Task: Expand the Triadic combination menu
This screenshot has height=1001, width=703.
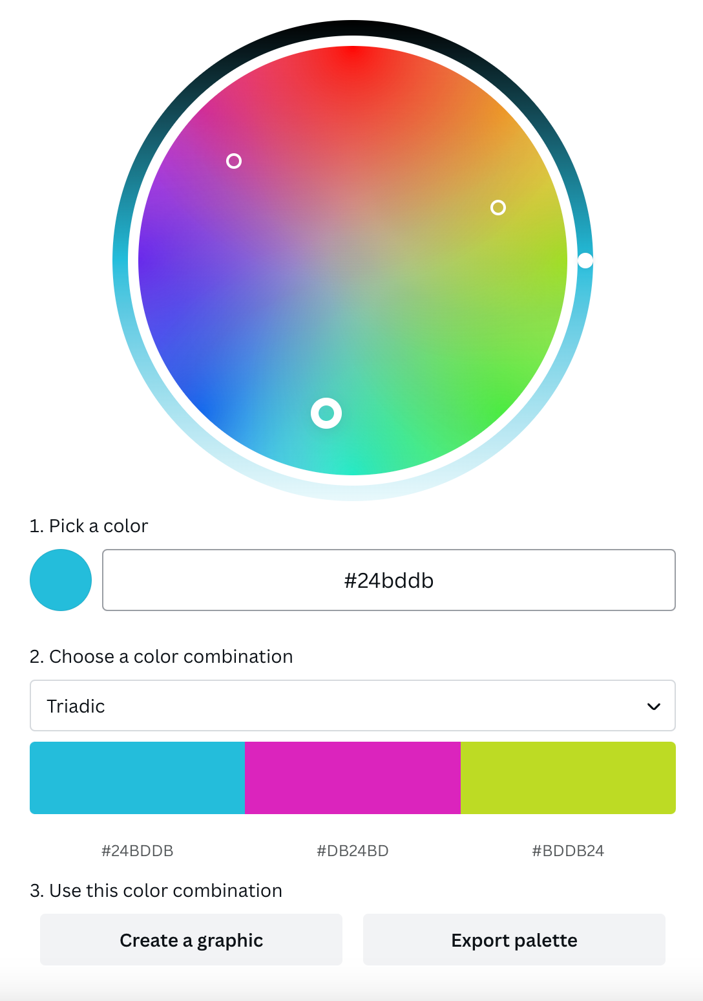Action: 352,705
